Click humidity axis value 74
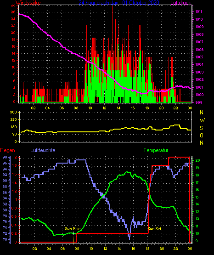Screen dimensions: 214x255 [x=5, y=227]
